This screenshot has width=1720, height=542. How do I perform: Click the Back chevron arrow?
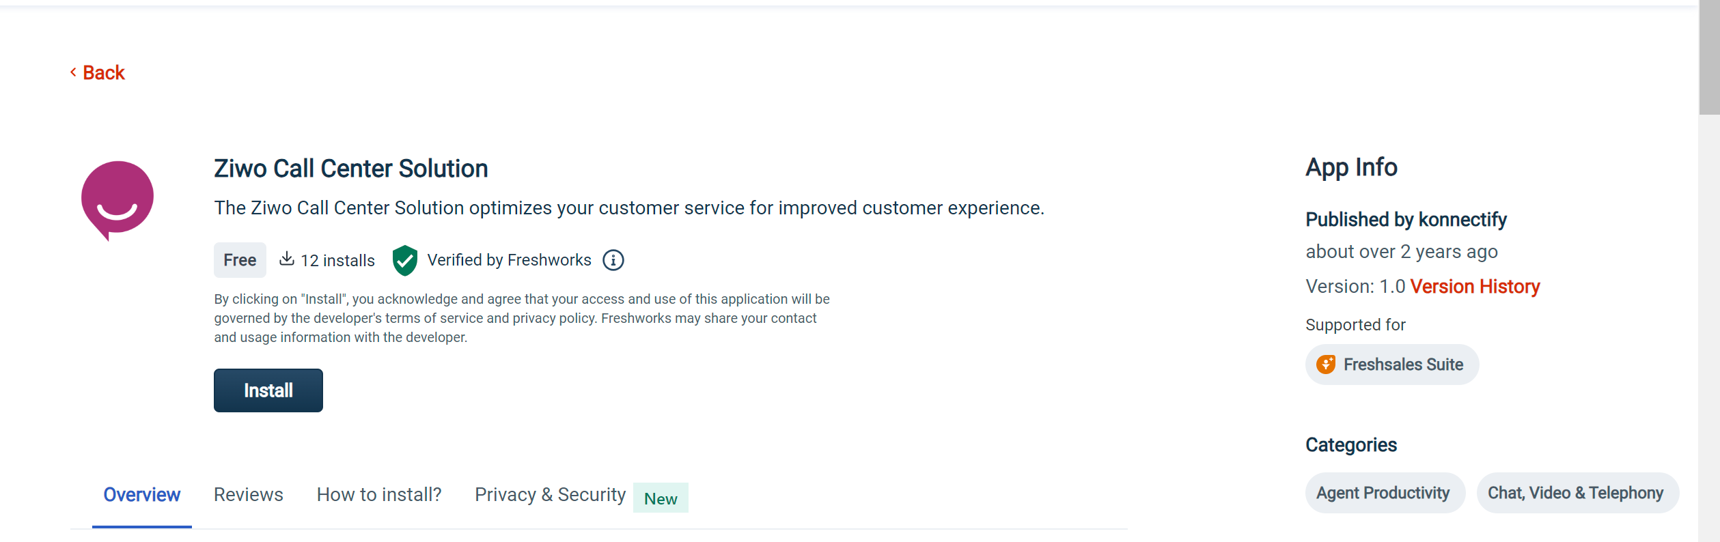(x=73, y=72)
